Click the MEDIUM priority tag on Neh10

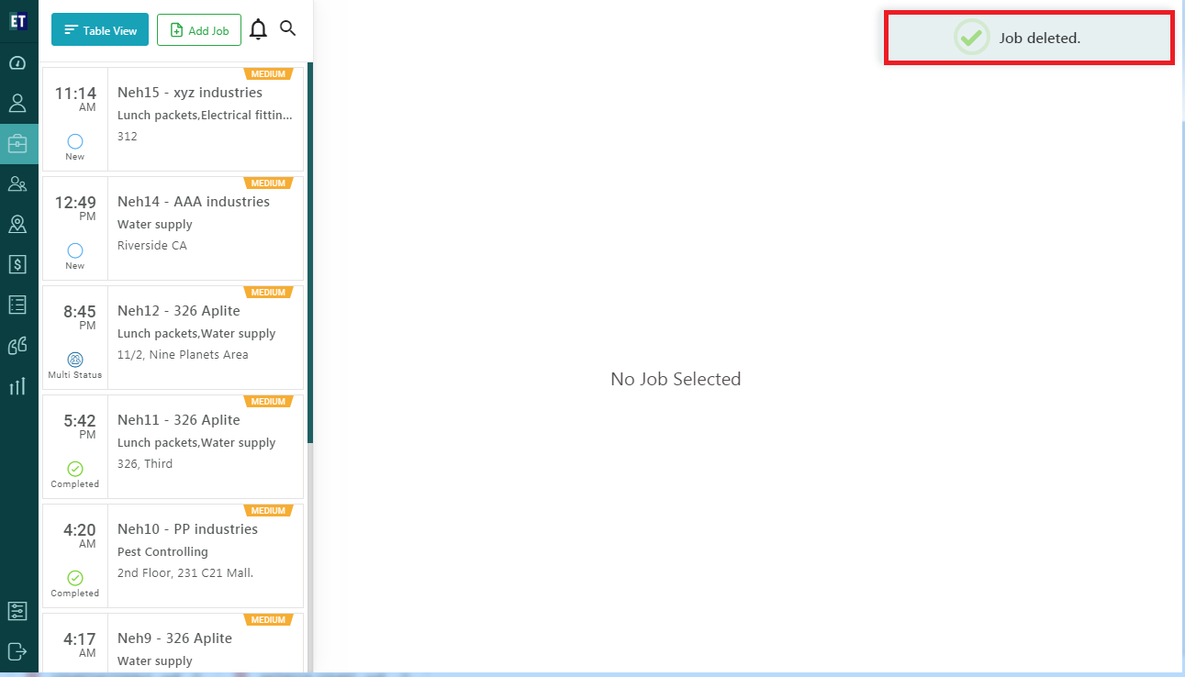pos(268,511)
